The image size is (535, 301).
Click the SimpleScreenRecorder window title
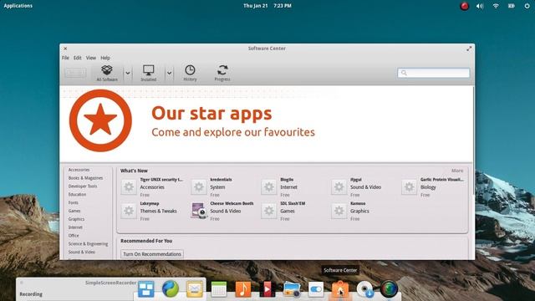[x=110, y=283]
